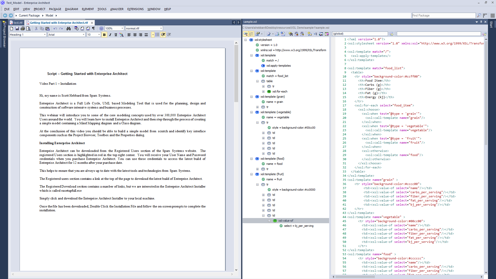Open the source editor options icon
Viewport: 496px width, 279px height.
(x=258, y=34)
